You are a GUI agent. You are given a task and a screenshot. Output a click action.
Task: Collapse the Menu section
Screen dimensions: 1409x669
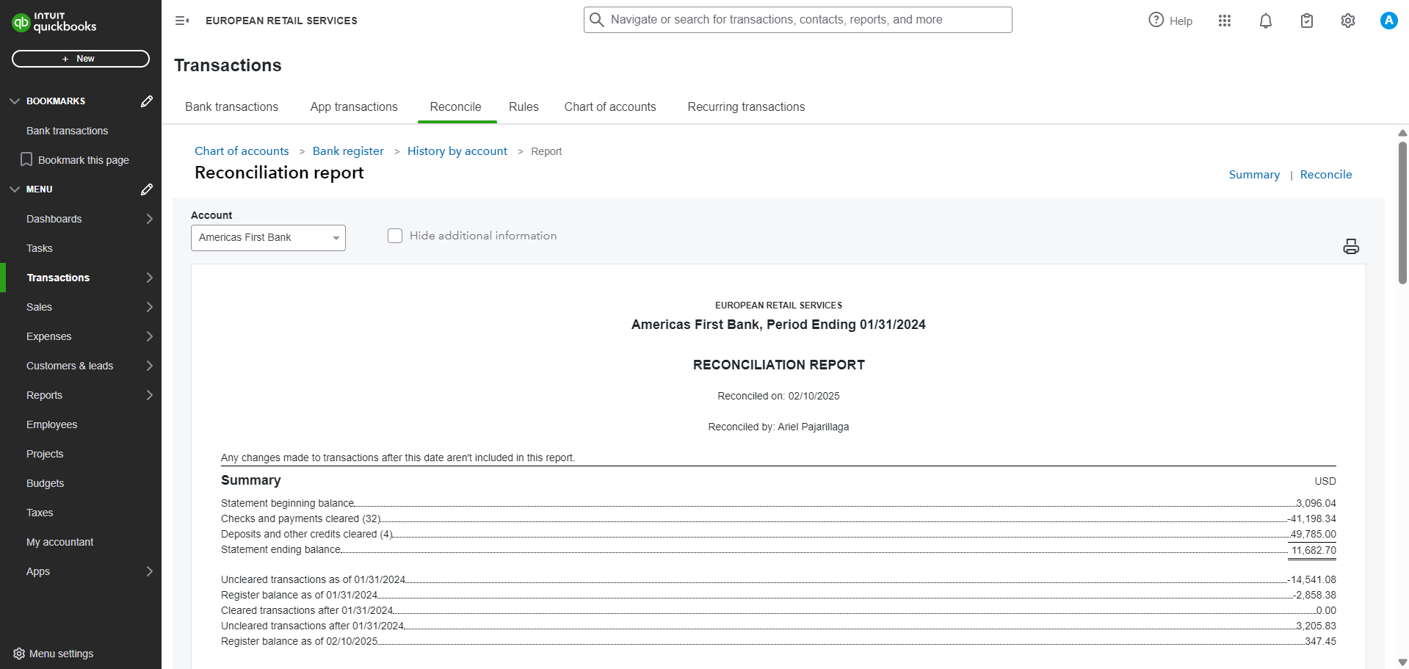pyautogui.click(x=15, y=189)
